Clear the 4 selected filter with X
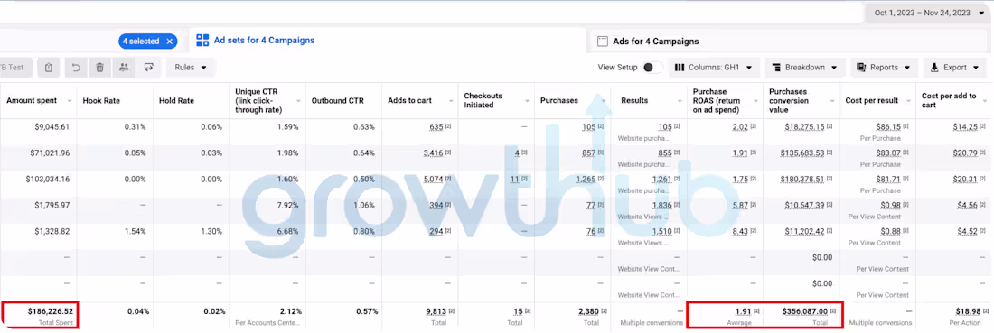The height and width of the screenshot is (333, 994). click(169, 42)
